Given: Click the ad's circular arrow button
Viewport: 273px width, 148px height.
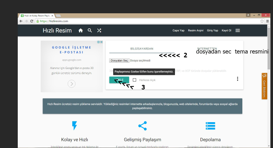Looking at the screenshot, I should (x=71, y=84).
